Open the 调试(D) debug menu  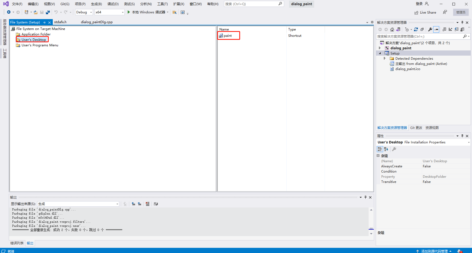tap(113, 4)
